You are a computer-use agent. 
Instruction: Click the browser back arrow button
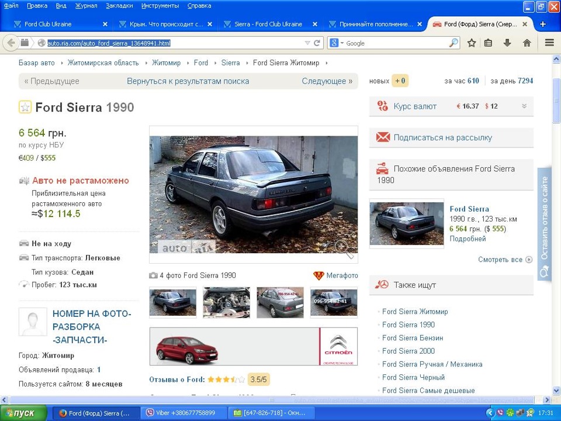tap(11, 43)
